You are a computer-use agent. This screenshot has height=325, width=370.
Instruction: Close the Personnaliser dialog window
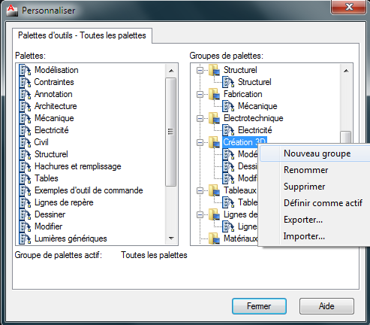[349, 7]
